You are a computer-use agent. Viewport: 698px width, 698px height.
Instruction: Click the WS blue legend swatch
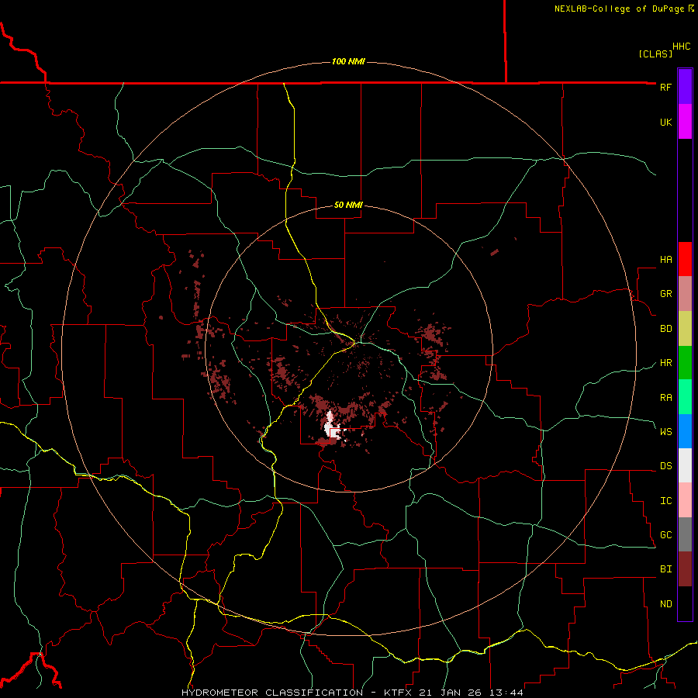(685, 431)
